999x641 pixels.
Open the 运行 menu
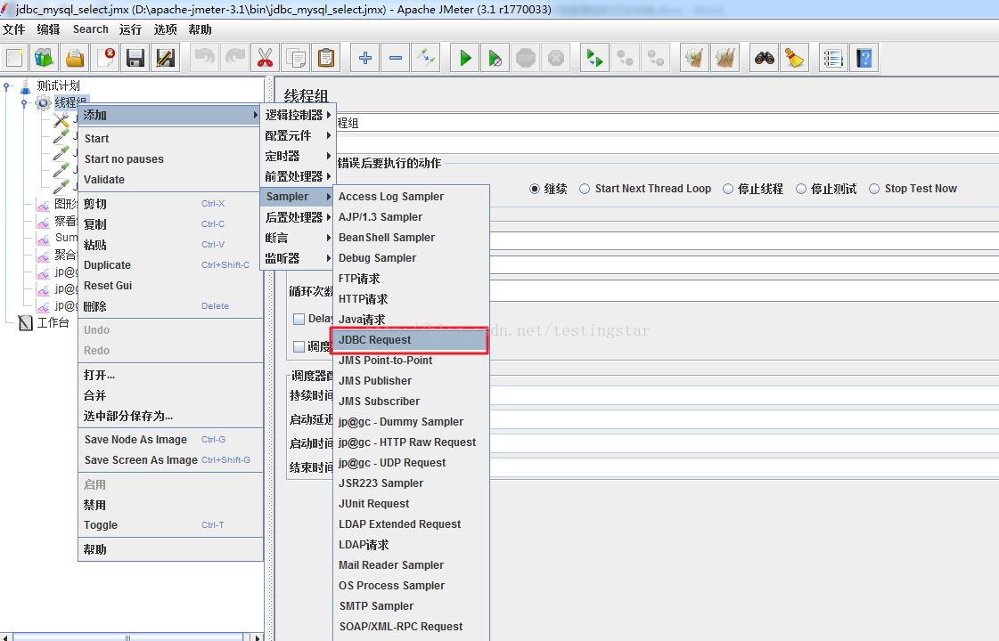pos(131,29)
